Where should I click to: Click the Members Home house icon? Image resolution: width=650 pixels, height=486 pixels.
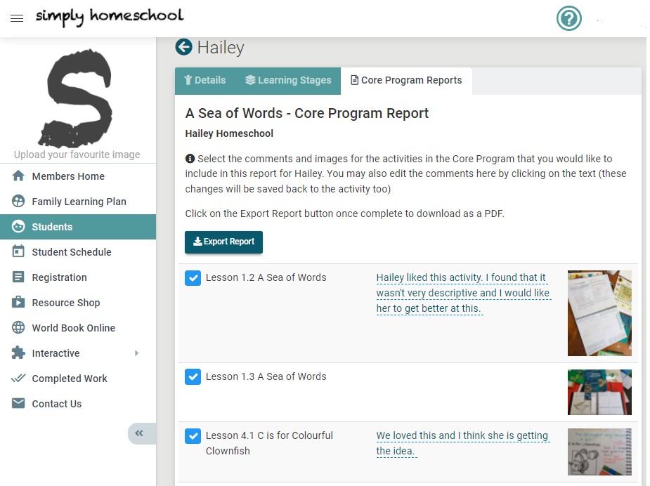click(x=18, y=176)
